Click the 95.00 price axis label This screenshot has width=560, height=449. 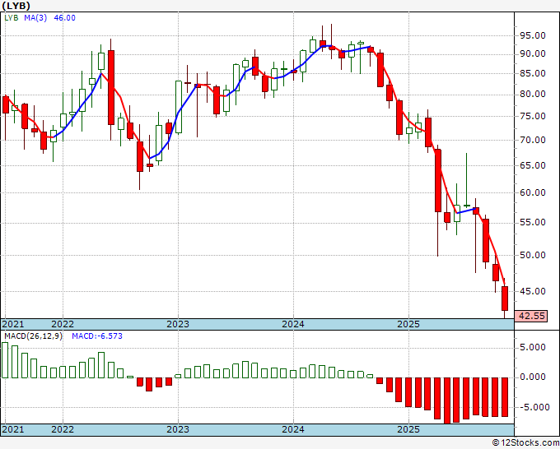pos(533,35)
